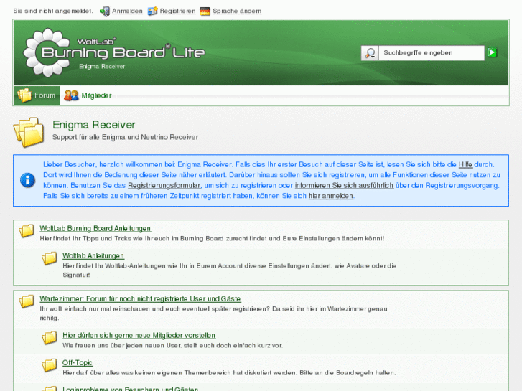Open the Registrierungsformular link
522x391 pixels.
click(x=164, y=185)
